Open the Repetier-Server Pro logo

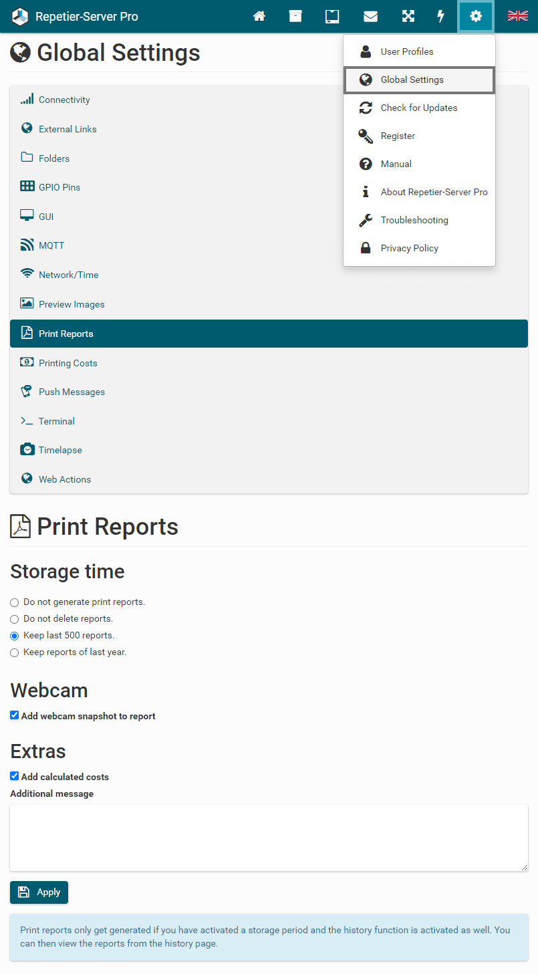21,17
